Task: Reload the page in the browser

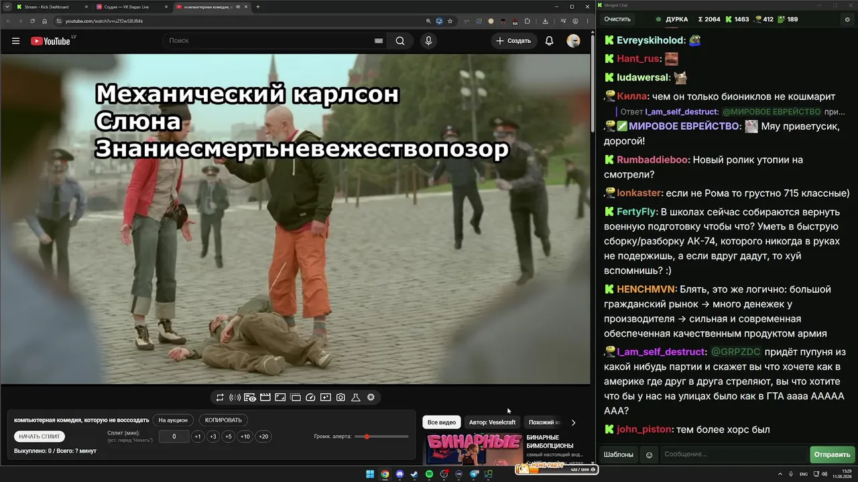Action: pyautogui.click(x=32, y=21)
